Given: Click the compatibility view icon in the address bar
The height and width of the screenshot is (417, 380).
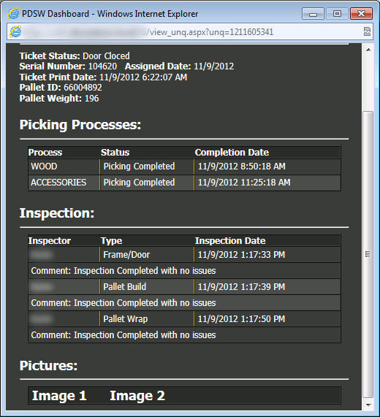Looking at the screenshot, I should [367, 31].
